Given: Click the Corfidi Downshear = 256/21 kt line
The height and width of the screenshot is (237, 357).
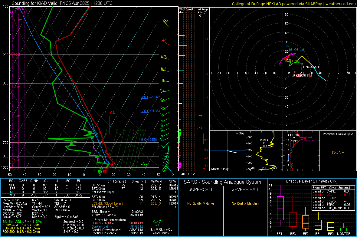Looking at the screenshot, I should [x=117, y=230].
